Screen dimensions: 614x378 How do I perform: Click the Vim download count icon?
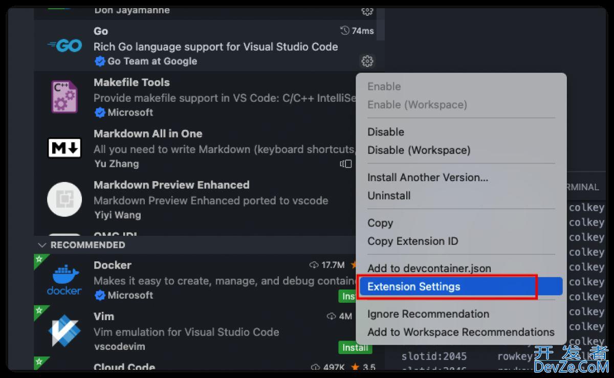pos(332,316)
